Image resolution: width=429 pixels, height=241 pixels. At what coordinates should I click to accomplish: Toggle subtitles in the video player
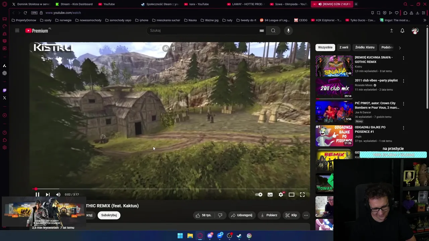tap(270, 194)
